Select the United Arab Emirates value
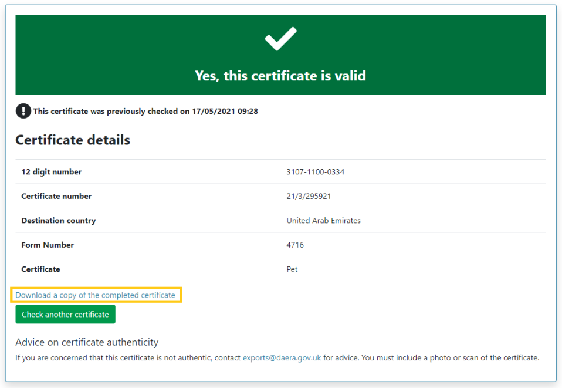562x388 pixels. [x=323, y=221]
